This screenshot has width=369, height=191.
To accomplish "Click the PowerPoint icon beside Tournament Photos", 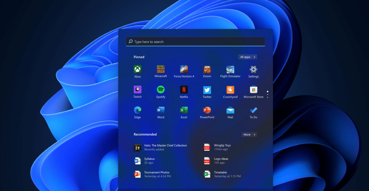I will click(x=137, y=174).
